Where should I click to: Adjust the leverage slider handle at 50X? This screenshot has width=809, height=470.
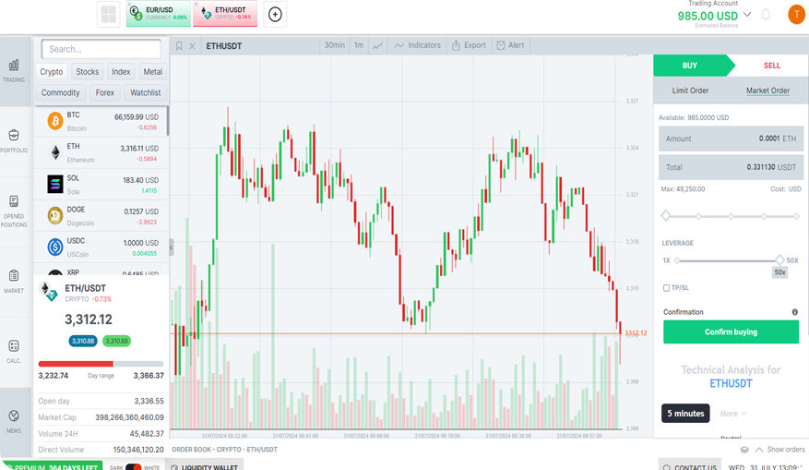[x=779, y=260]
